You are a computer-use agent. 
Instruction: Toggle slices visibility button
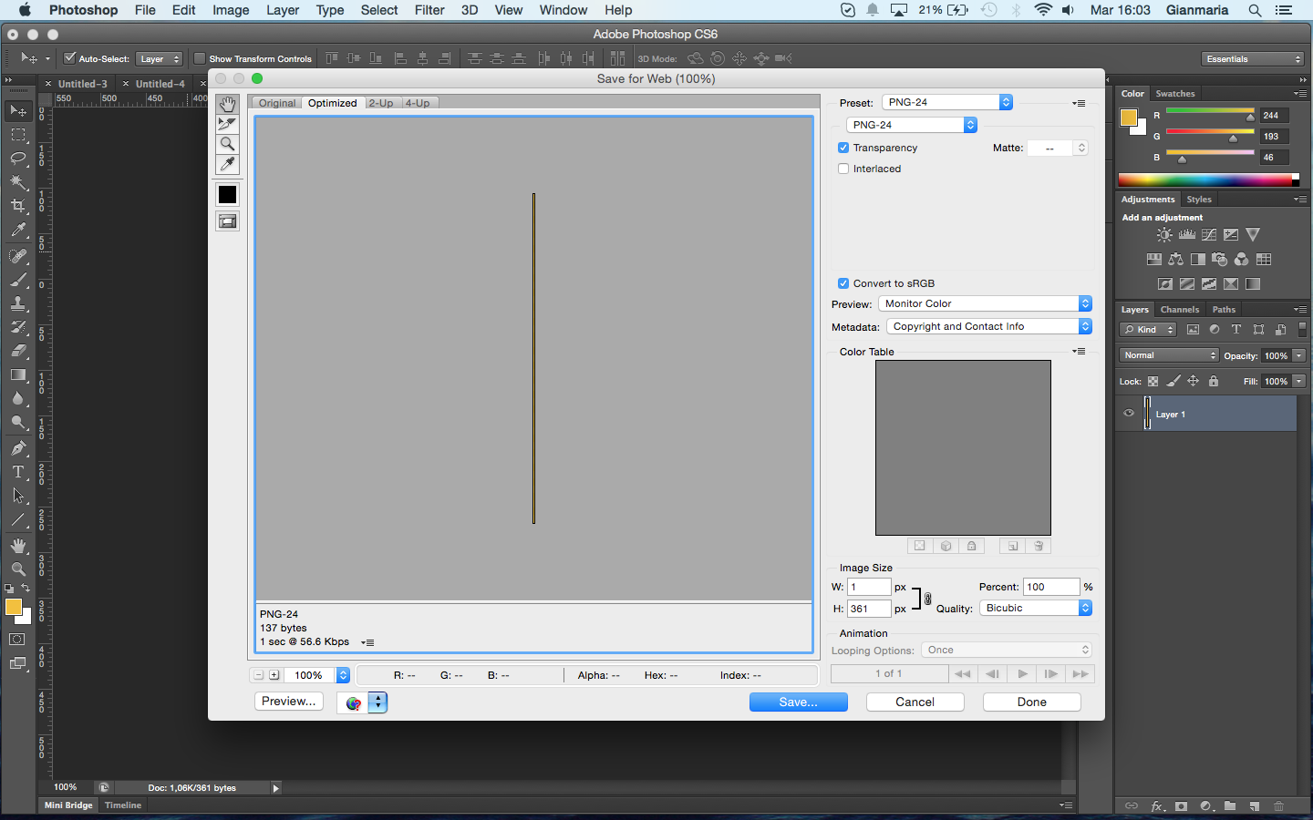(x=227, y=221)
